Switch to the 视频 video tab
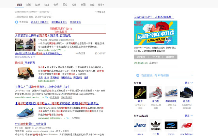The image size is (218, 136). pyautogui.click(x=74, y=5)
